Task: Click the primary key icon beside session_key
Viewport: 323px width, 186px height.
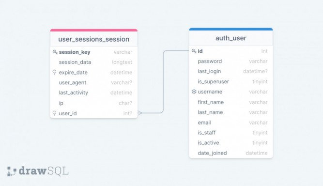Action: pos(55,52)
